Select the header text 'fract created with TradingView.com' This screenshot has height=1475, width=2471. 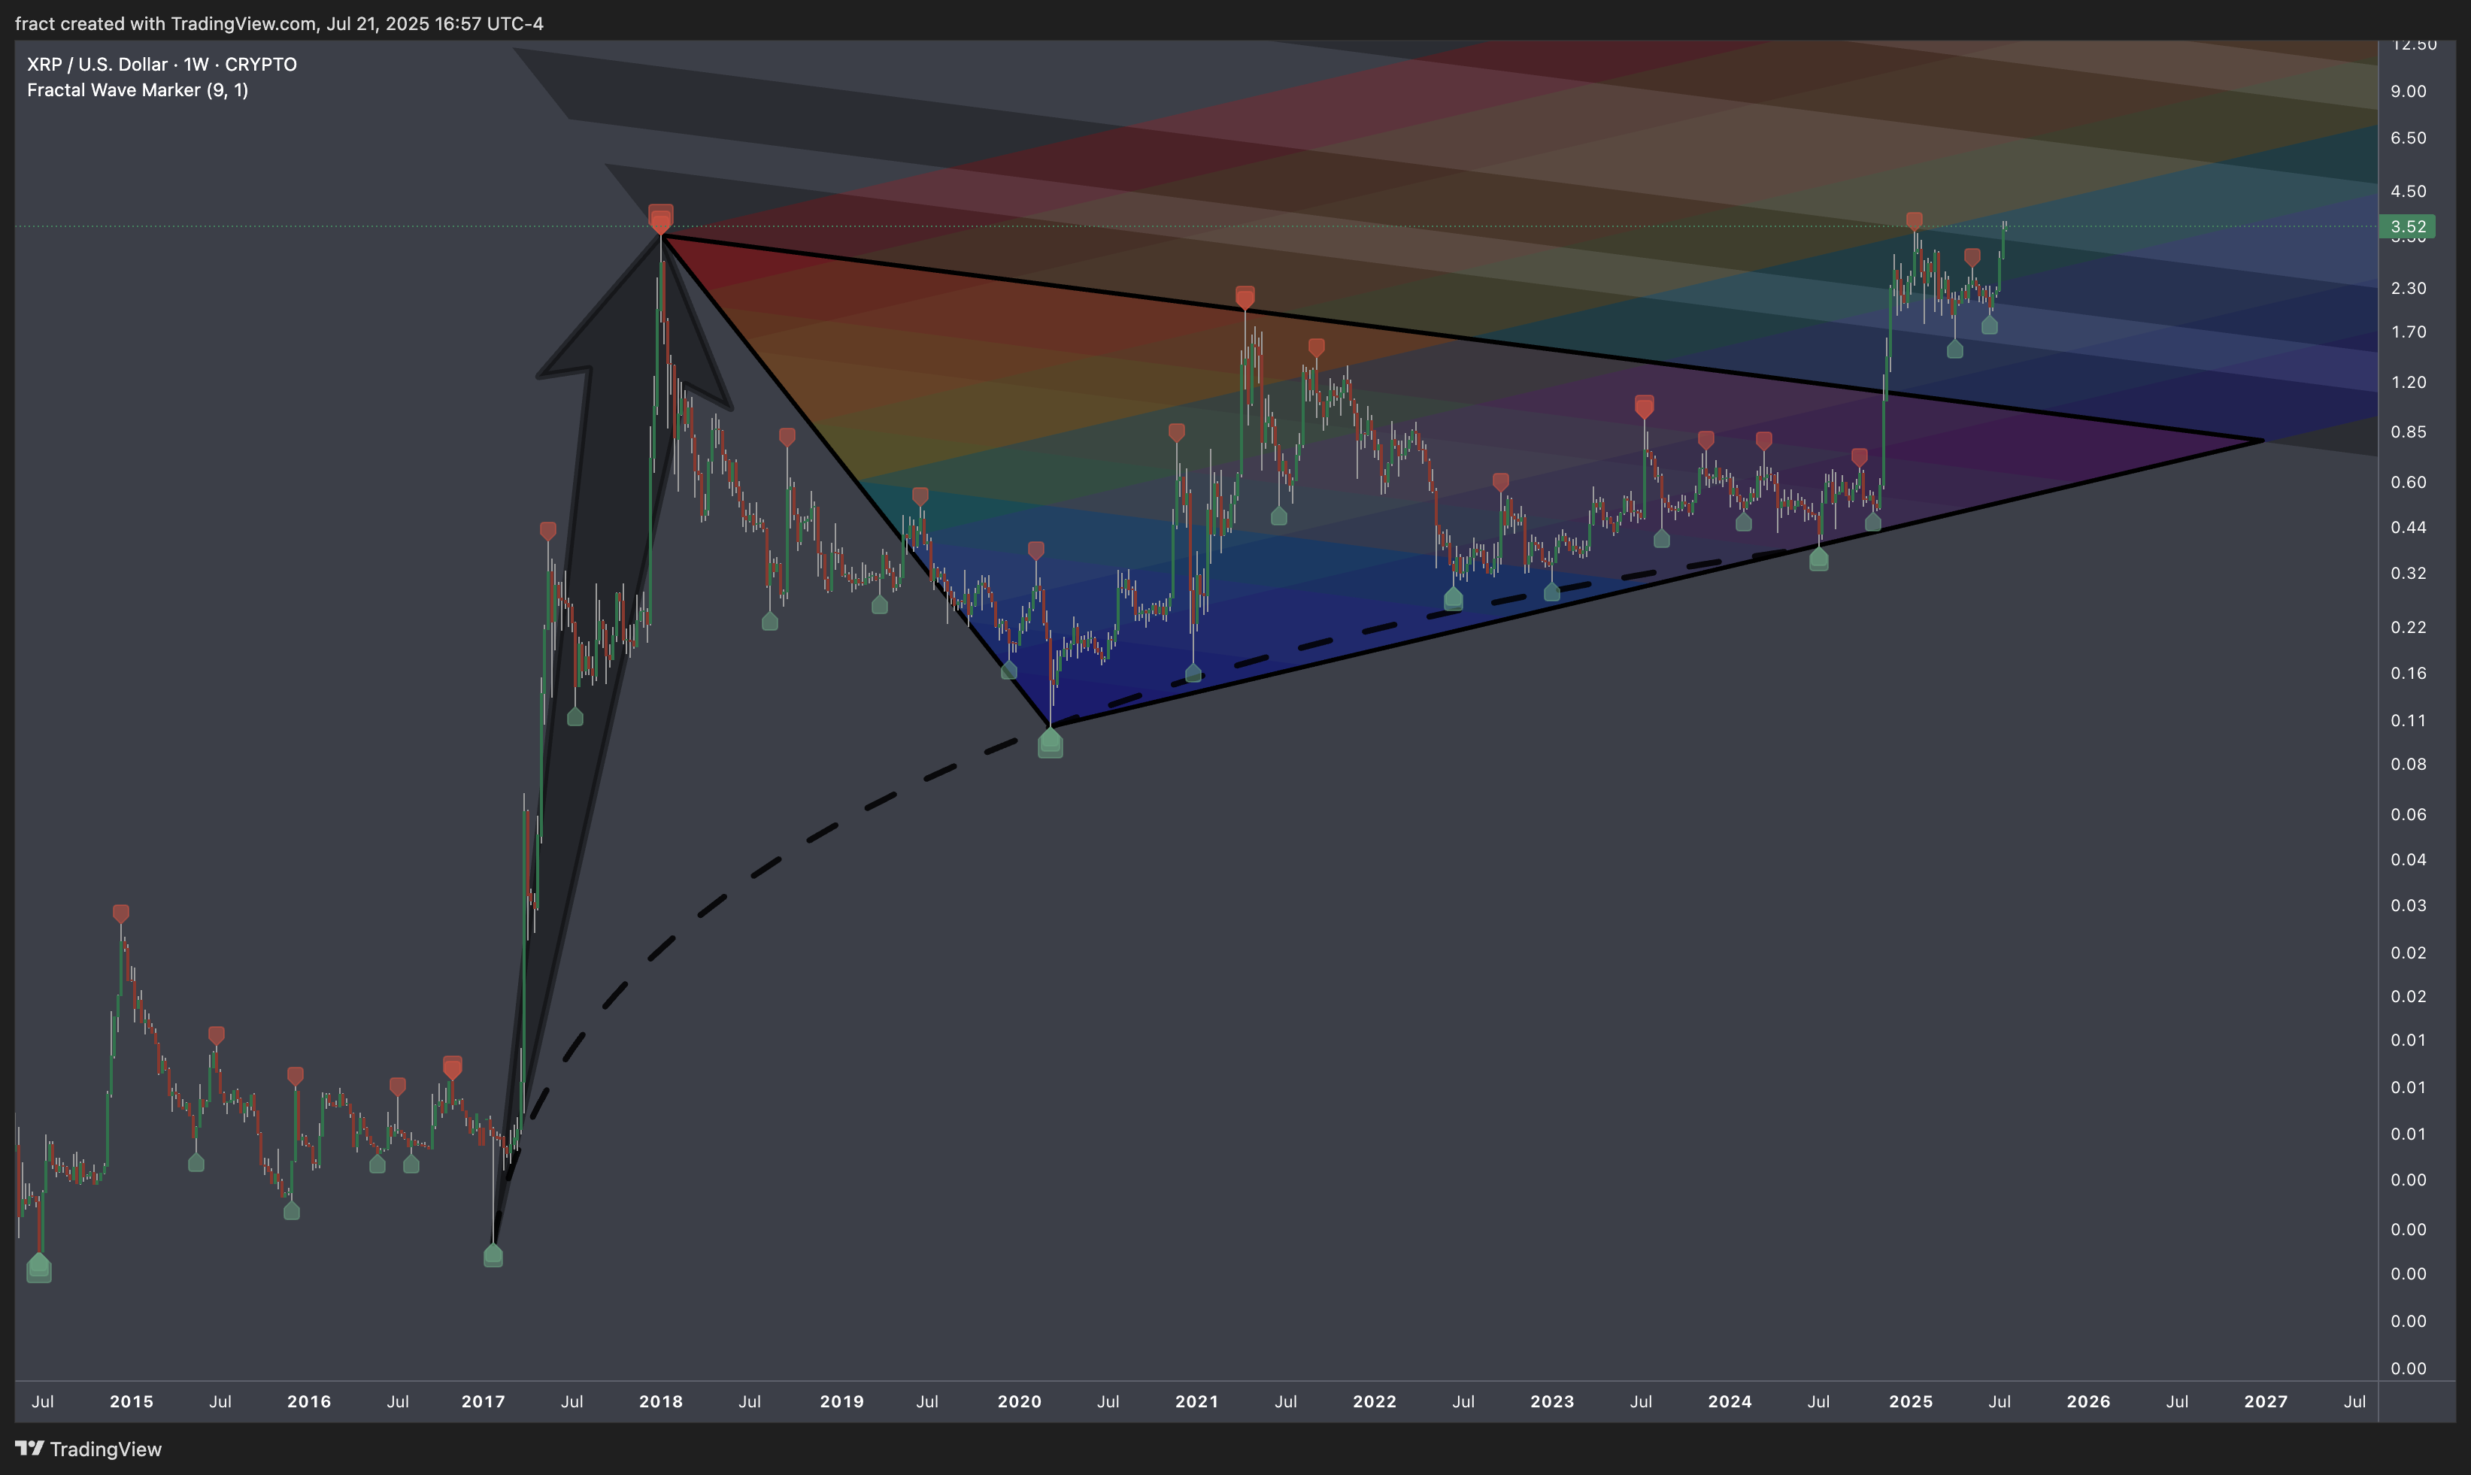pos(166,23)
